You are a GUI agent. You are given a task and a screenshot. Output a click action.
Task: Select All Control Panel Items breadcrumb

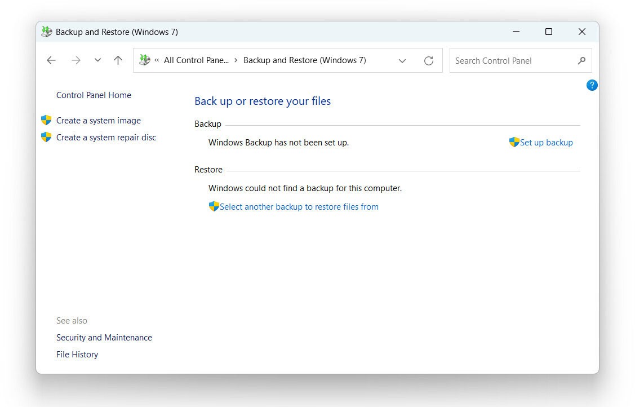click(x=196, y=60)
